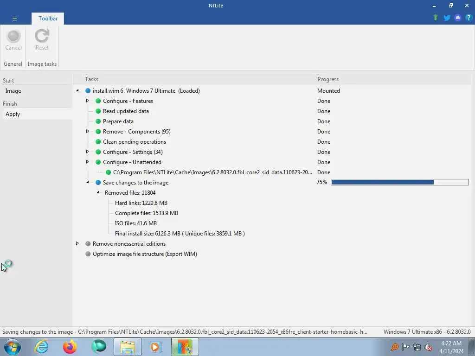The width and height of the screenshot is (475, 356).
Task: Expand the Configure - Unattended node
Action: click(x=87, y=162)
